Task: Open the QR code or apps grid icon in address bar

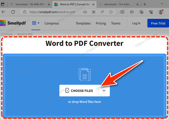Action: point(93,12)
